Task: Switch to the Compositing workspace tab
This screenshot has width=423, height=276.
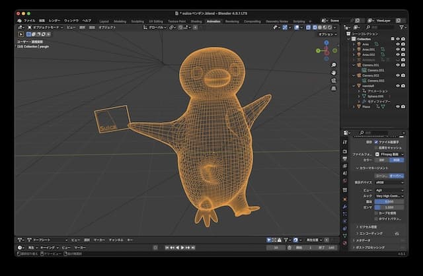Action: pos(252,20)
